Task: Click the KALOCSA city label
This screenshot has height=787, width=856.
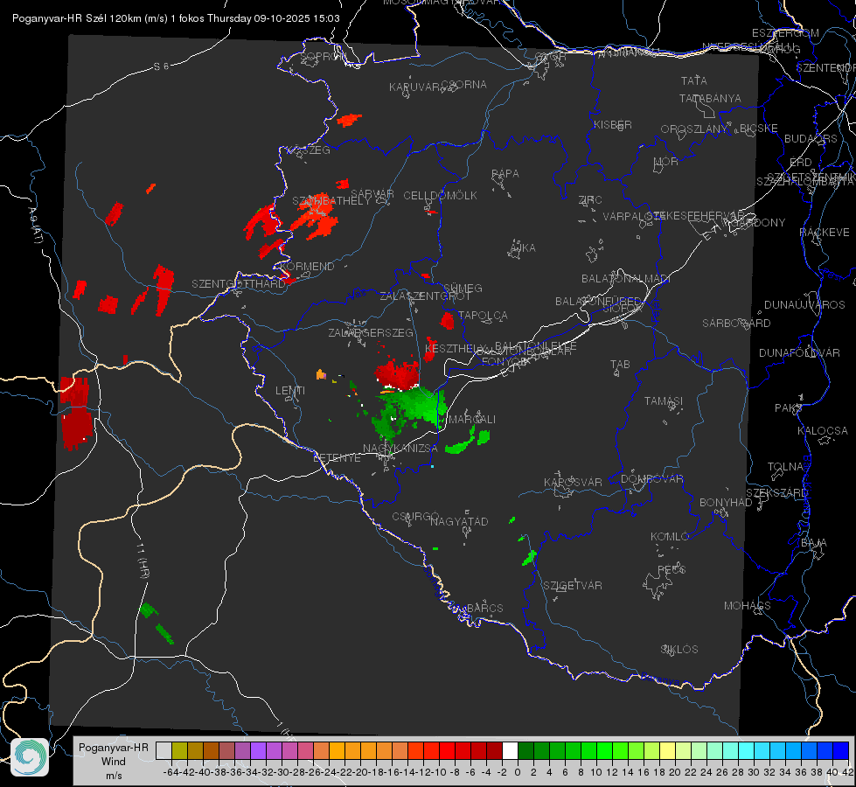Action: [x=822, y=431]
